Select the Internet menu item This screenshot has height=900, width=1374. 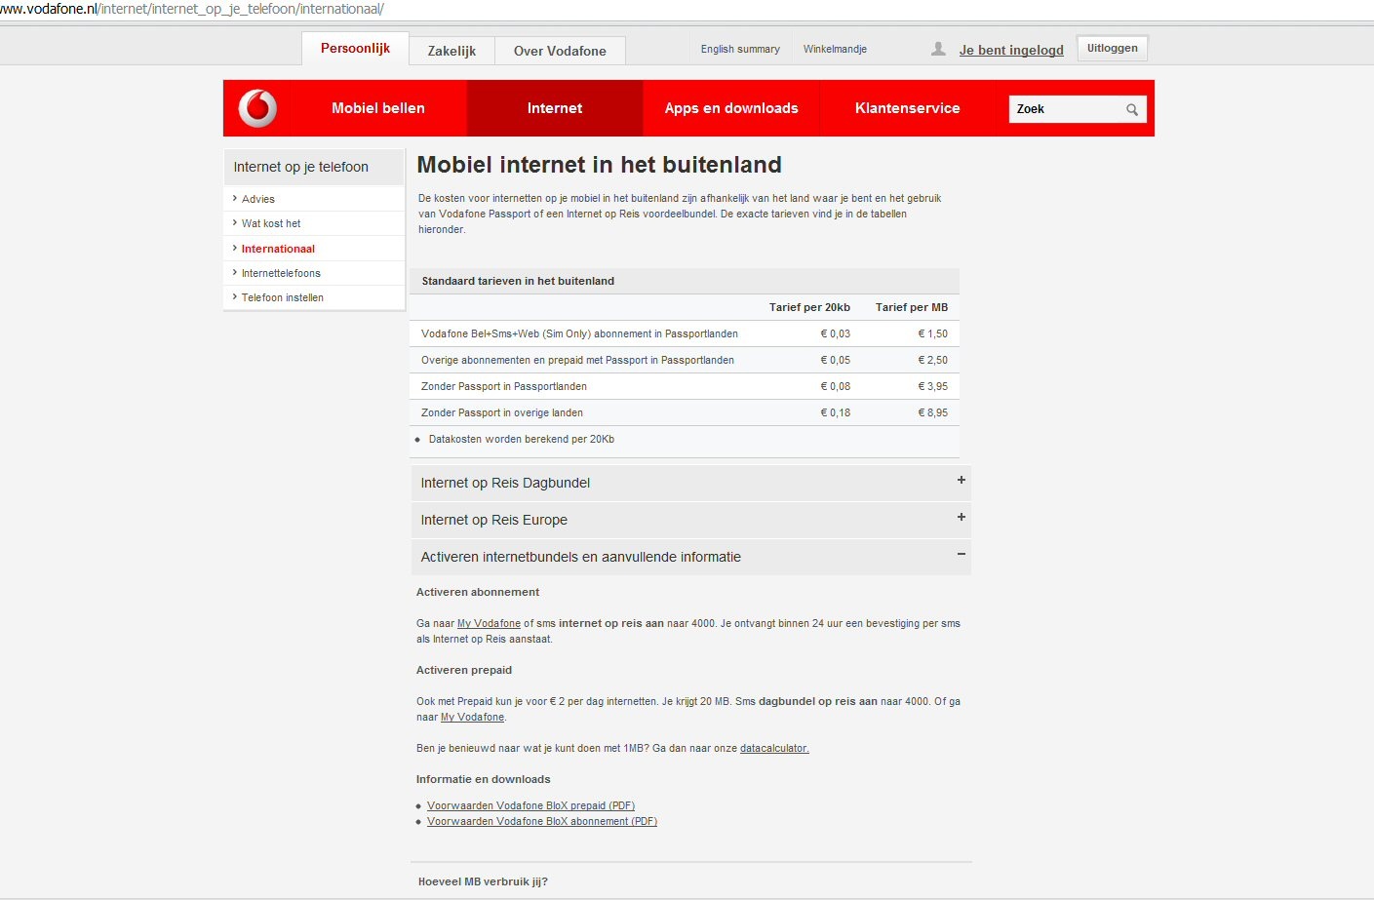coord(555,108)
